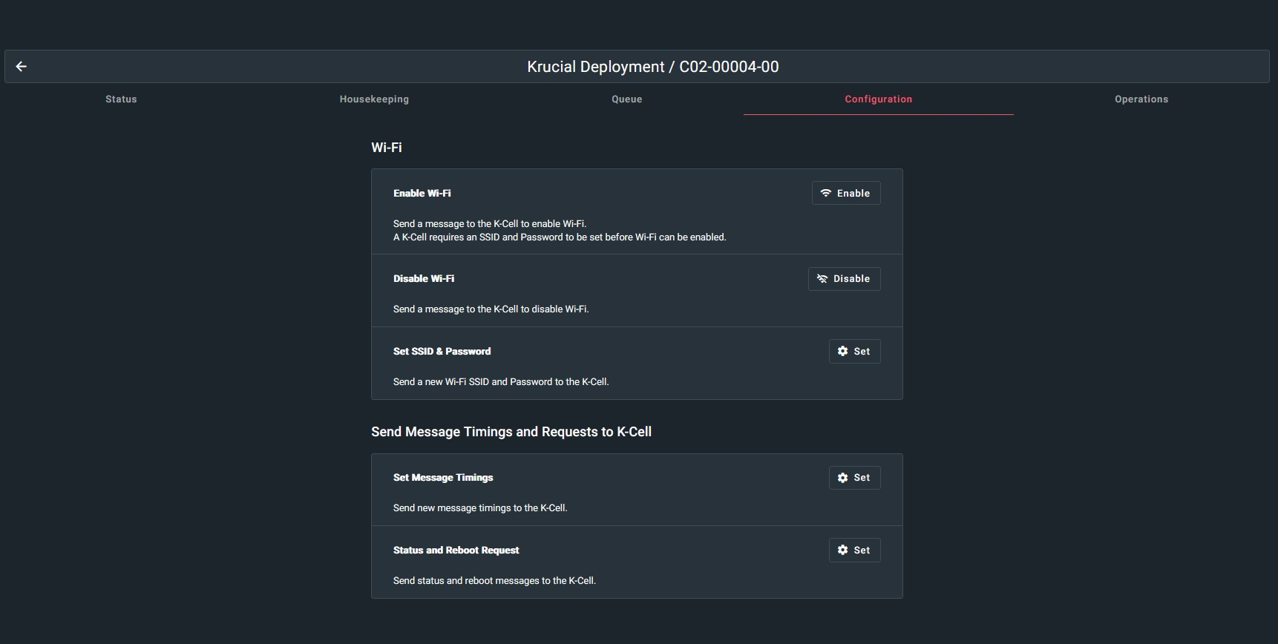This screenshot has width=1278, height=644.
Task: Set Status and Reboot Request
Action: (x=855, y=551)
